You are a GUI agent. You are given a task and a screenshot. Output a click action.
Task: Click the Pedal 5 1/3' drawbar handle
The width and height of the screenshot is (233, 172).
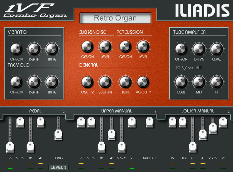point(20,122)
